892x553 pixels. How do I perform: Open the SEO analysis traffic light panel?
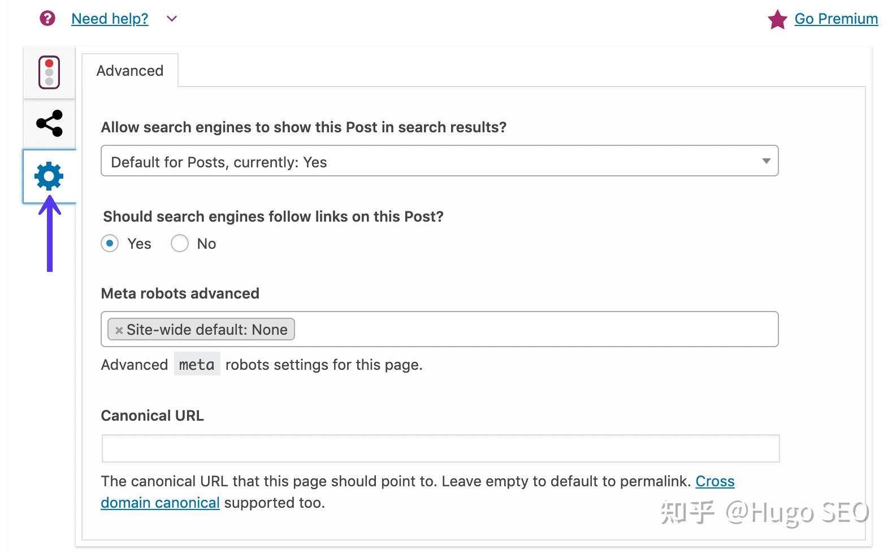pos(49,72)
